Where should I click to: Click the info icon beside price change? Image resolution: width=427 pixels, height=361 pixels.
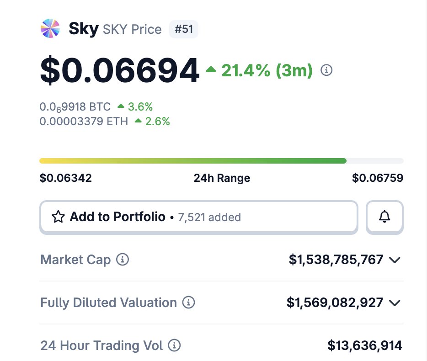(326, 70)
